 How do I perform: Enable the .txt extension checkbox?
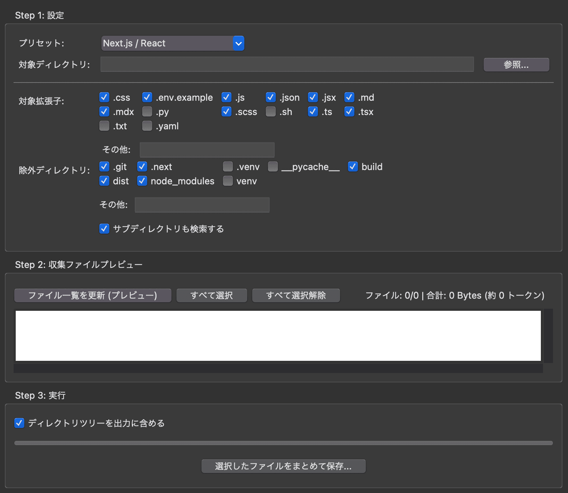[104, 126]
